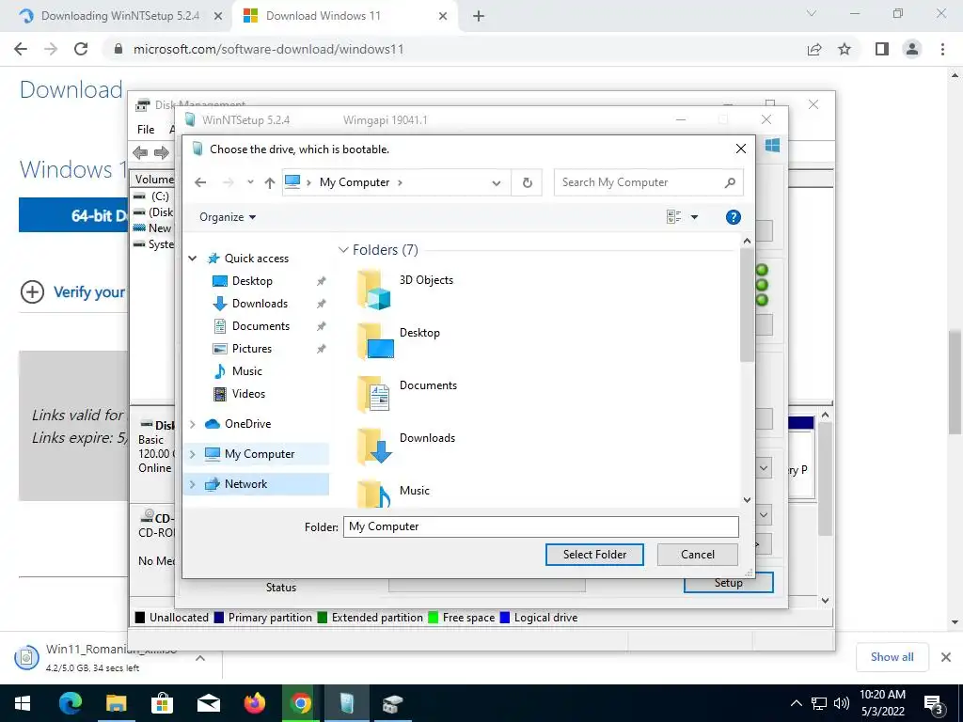Select the Music folder in Folders list
963x722 pixels.
click(x=393, y=494)
